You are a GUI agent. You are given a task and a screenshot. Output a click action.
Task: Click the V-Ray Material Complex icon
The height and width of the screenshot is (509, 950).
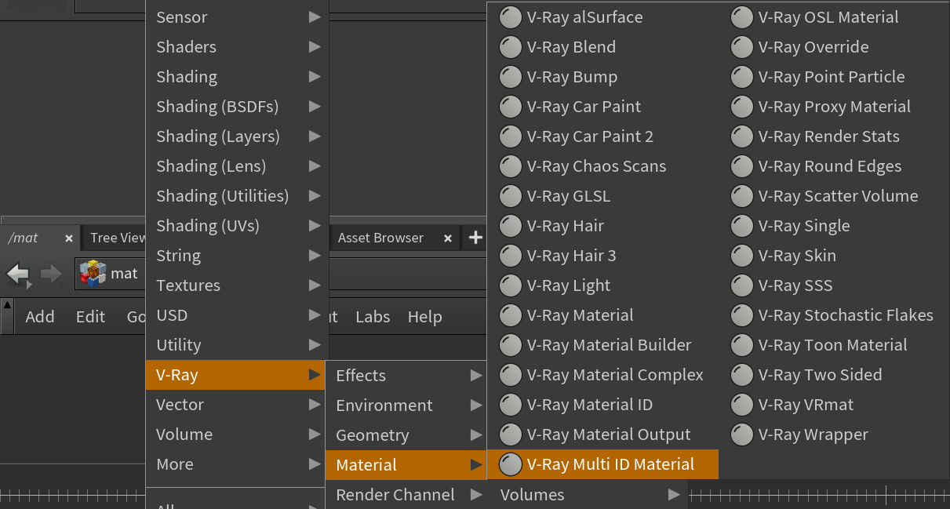[511, 375]
